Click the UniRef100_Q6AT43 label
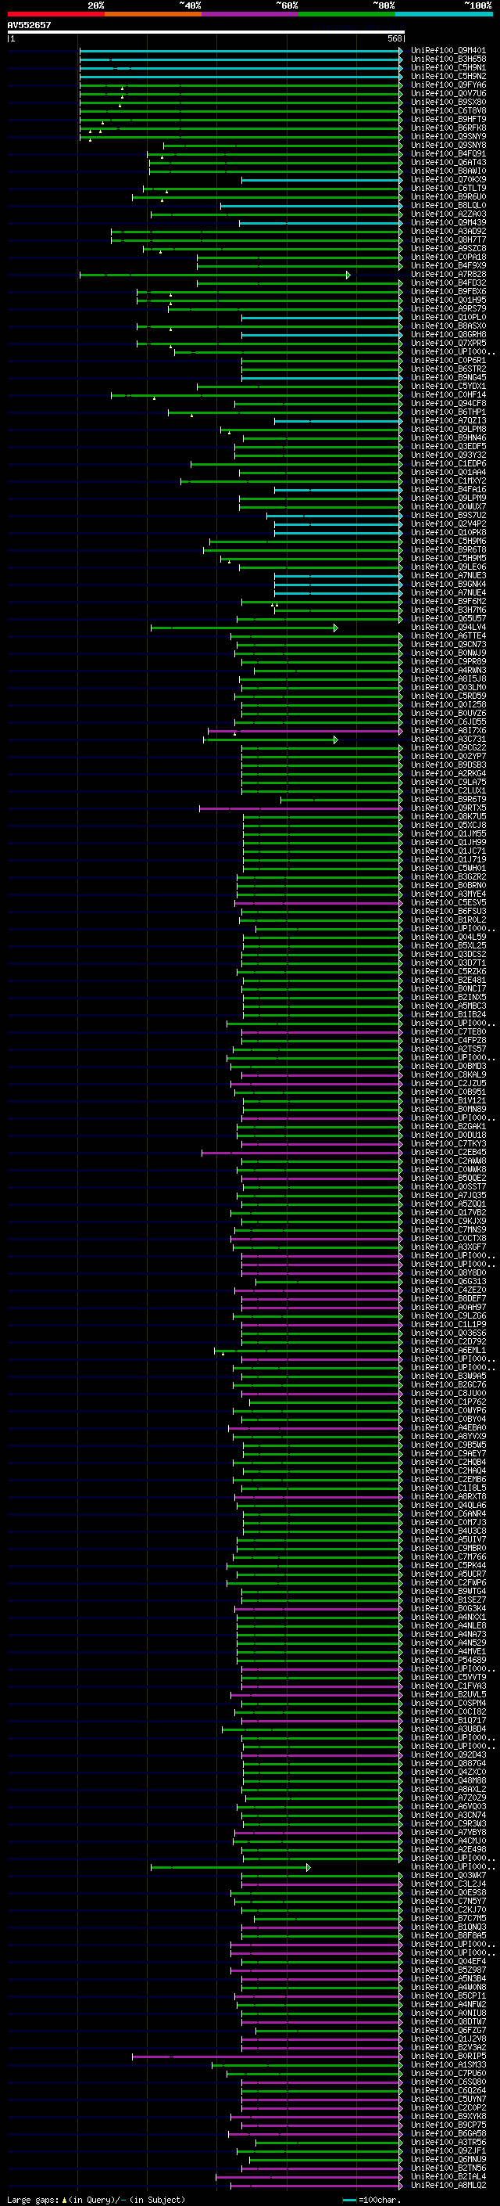Image resolution: width=500 pixels, height=2206 pixels. (448, 163)
